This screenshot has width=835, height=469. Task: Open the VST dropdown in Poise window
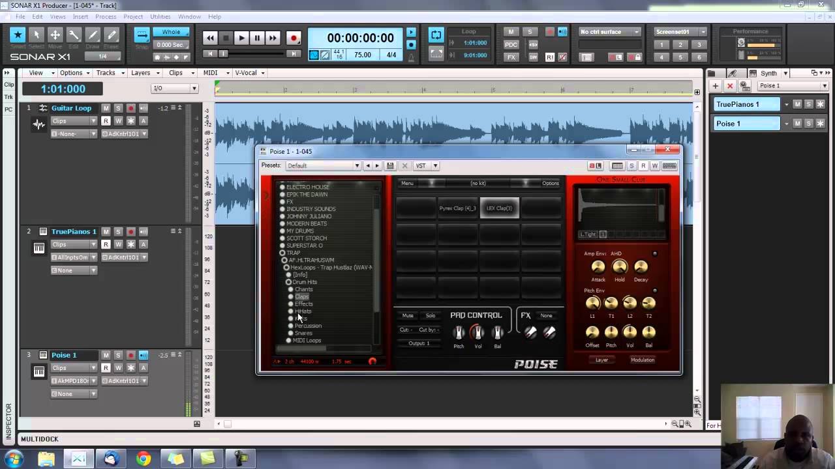[427, 165]
